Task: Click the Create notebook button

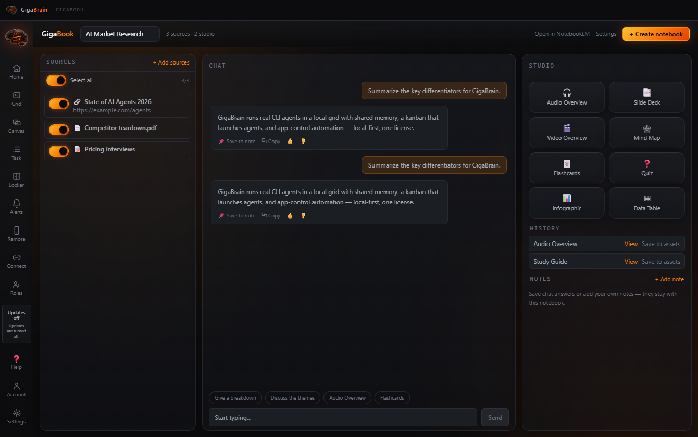Action: [656, 34]
